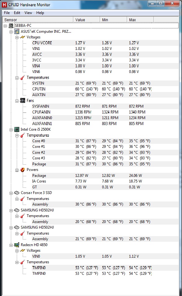Click the Max column header
The width and height of the screenshot is (182, 296).
(140, 20)
